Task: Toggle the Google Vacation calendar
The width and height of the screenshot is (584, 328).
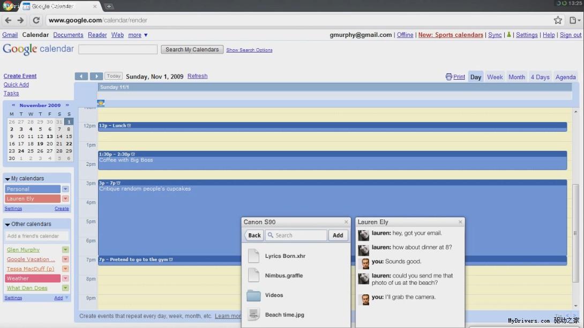Action: [x=31, y=259]
